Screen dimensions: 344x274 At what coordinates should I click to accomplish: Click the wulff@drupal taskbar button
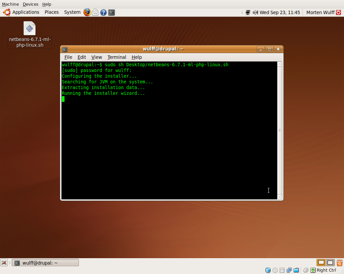[x=45, y=263]
